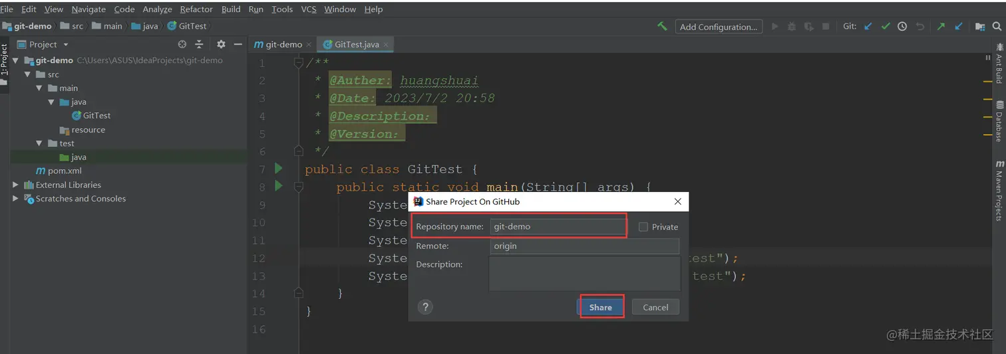Screen dimensions: 1006x354
Task: Click the Git Update Project blue arrow
Action: (868, 27)
